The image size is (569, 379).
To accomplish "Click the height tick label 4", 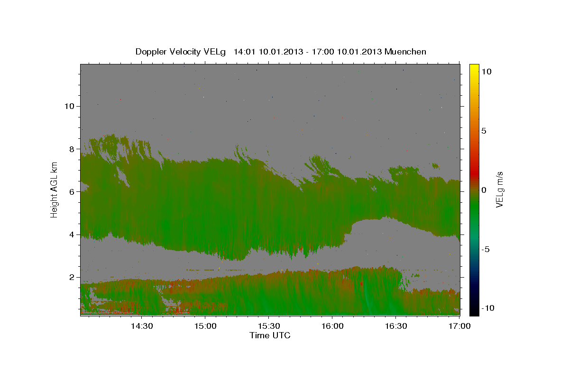I will tap(72, 235).
